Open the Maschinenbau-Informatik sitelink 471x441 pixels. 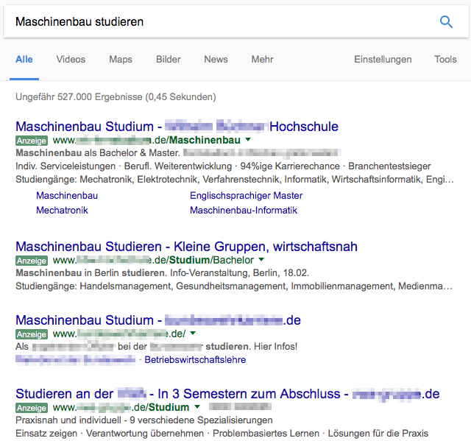pos(244,211)
